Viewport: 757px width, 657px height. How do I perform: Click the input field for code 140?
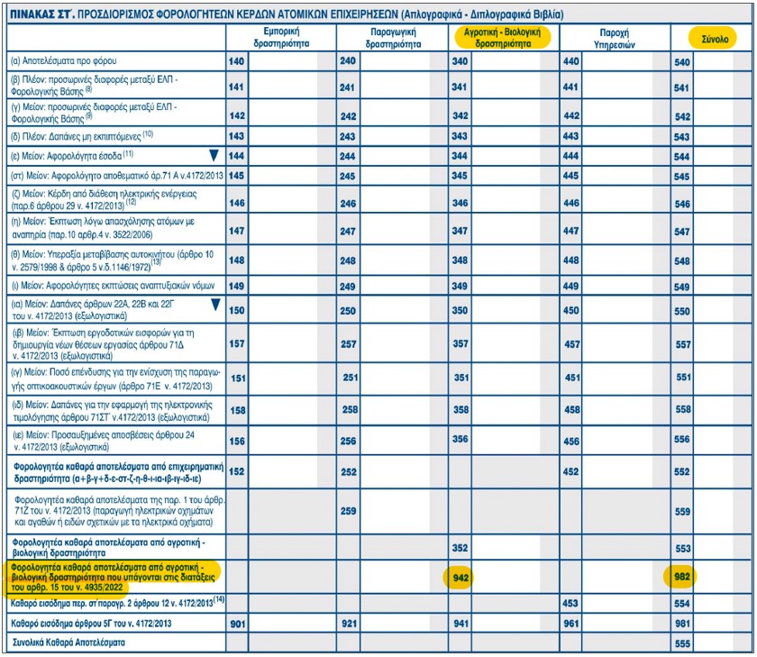[282, 61]
